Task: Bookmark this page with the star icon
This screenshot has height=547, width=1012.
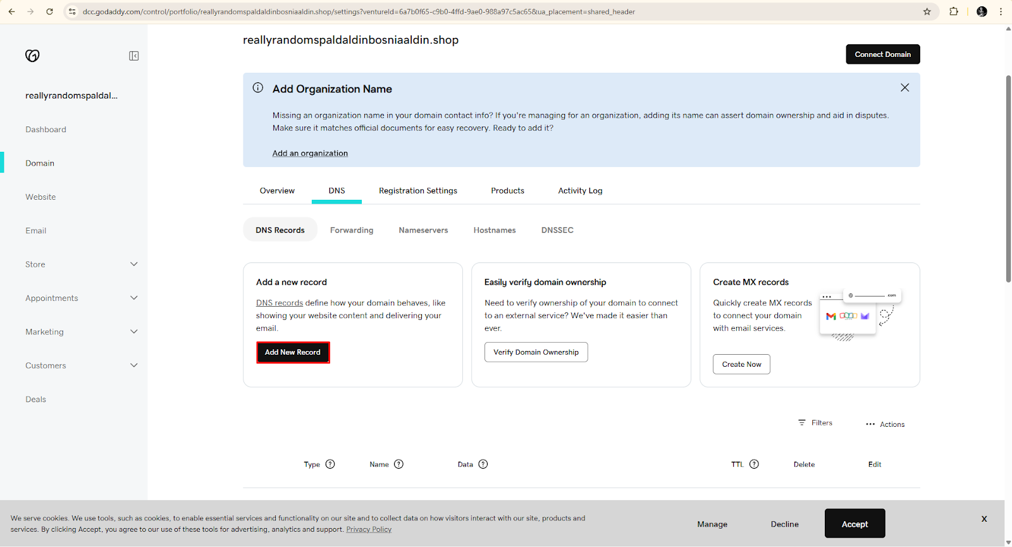Action: coord(927,11)
